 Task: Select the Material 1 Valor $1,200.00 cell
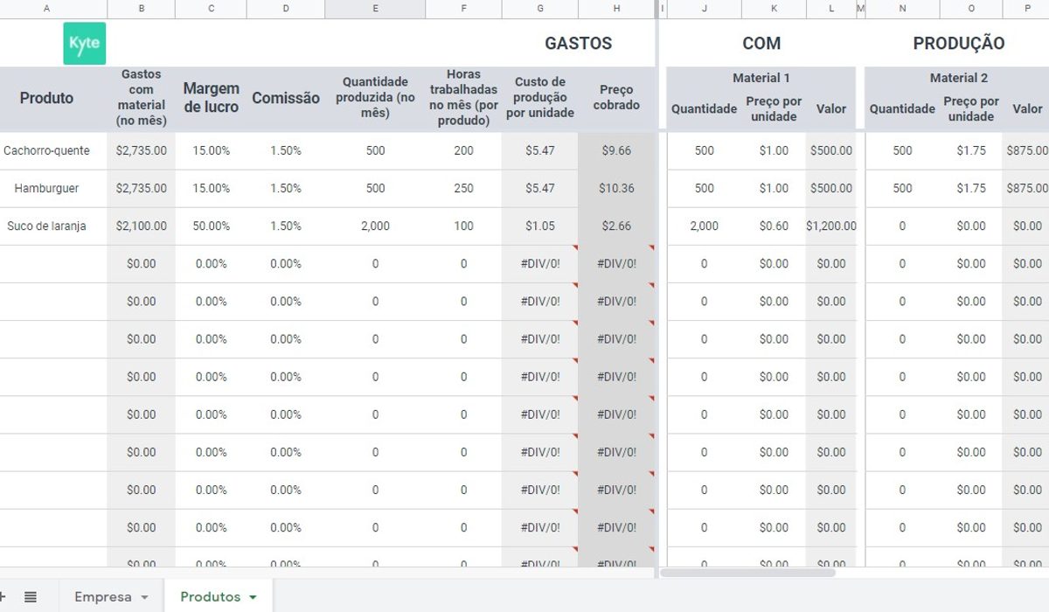pyautogui.click(x=831, y=226)
